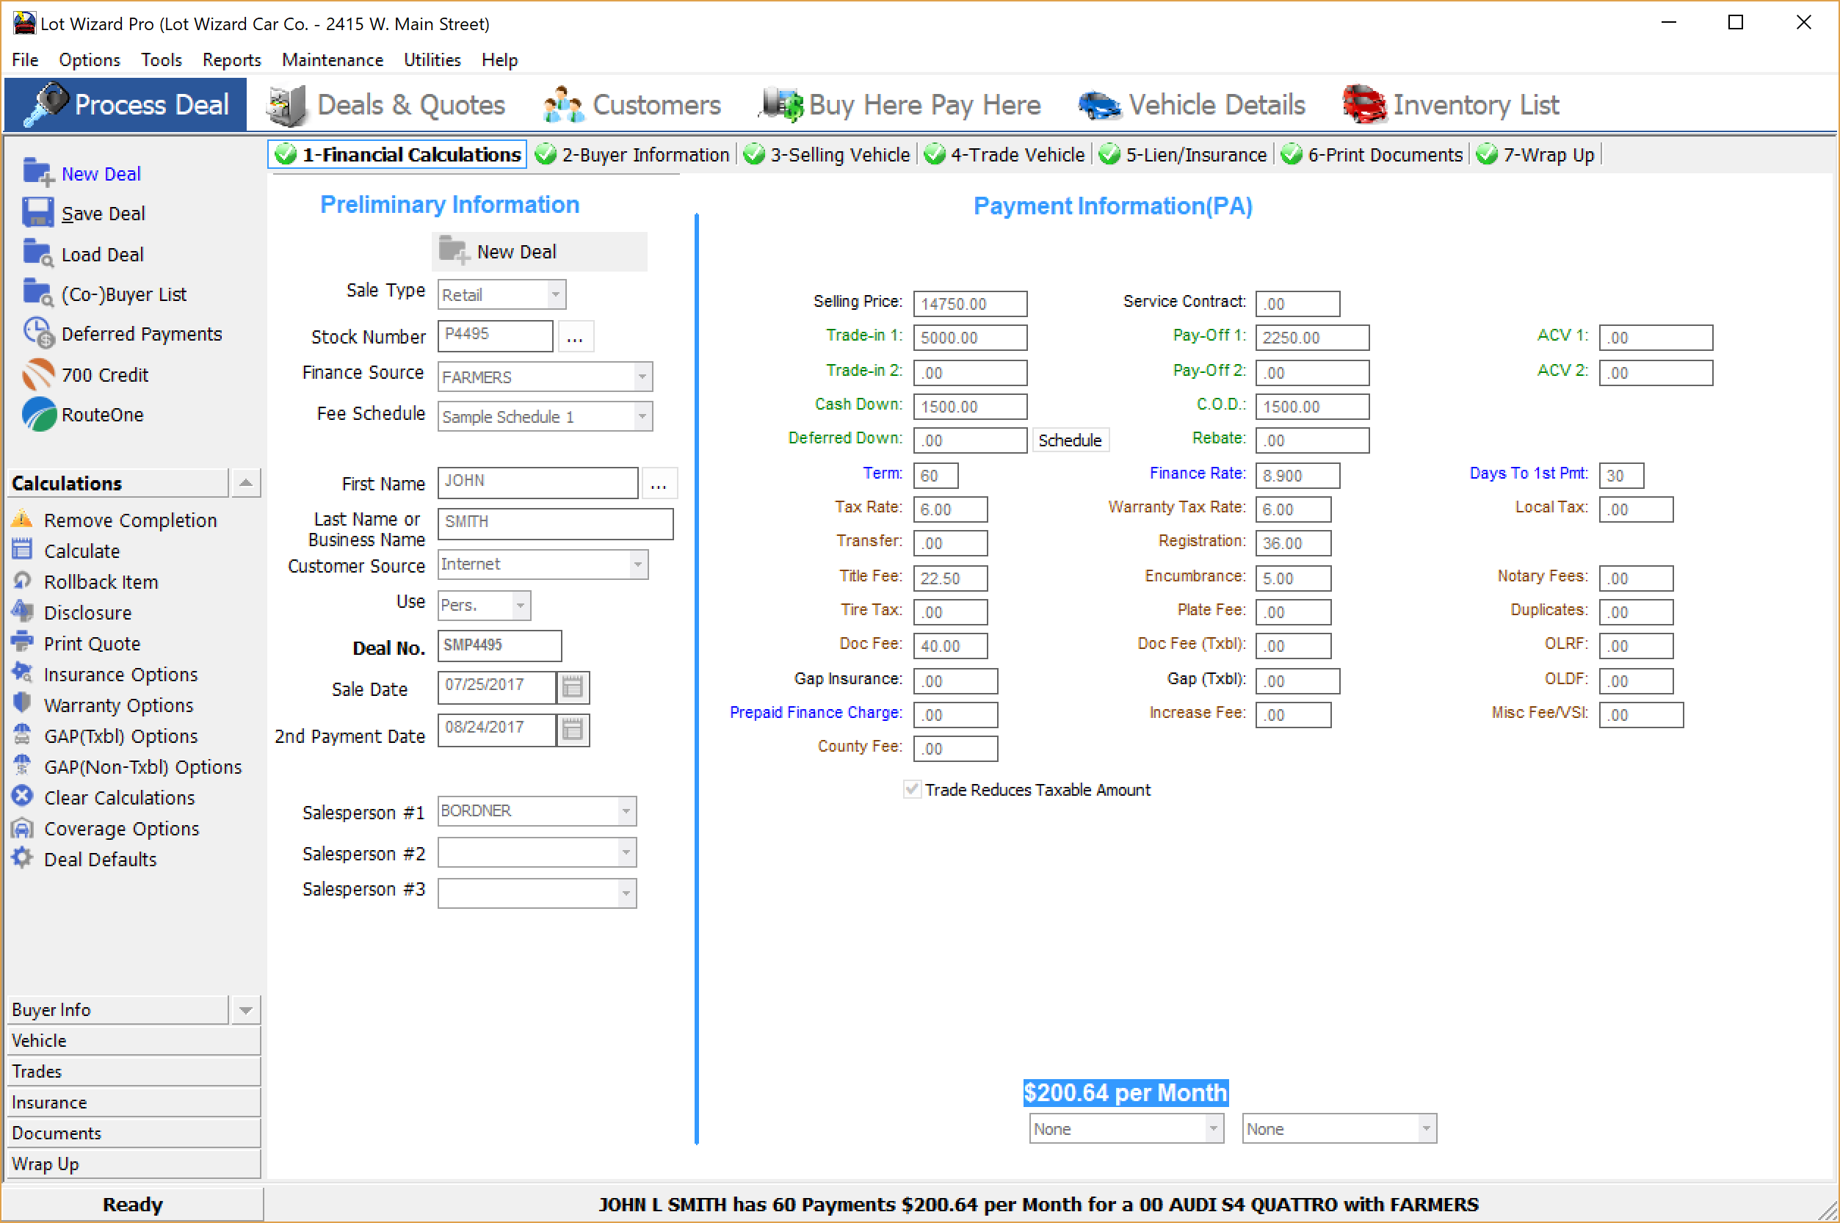The image size is (1840, 1223).
Task: Open Deferred Payments
Action: [141, 333]
